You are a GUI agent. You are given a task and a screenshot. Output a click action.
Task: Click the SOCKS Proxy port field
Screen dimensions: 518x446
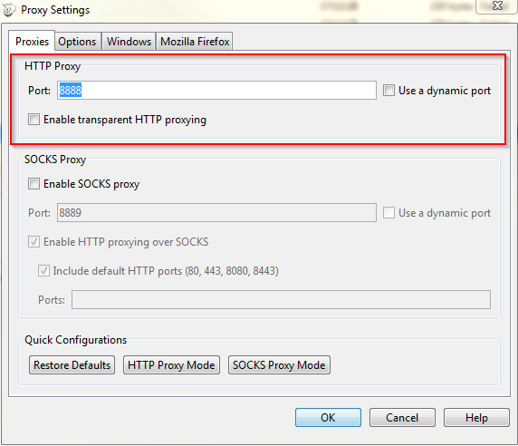coord(216,213)
